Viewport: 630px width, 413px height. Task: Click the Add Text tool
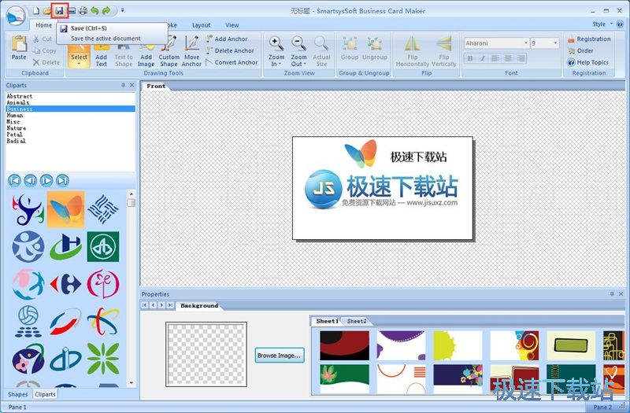click(x=102, y=55)
